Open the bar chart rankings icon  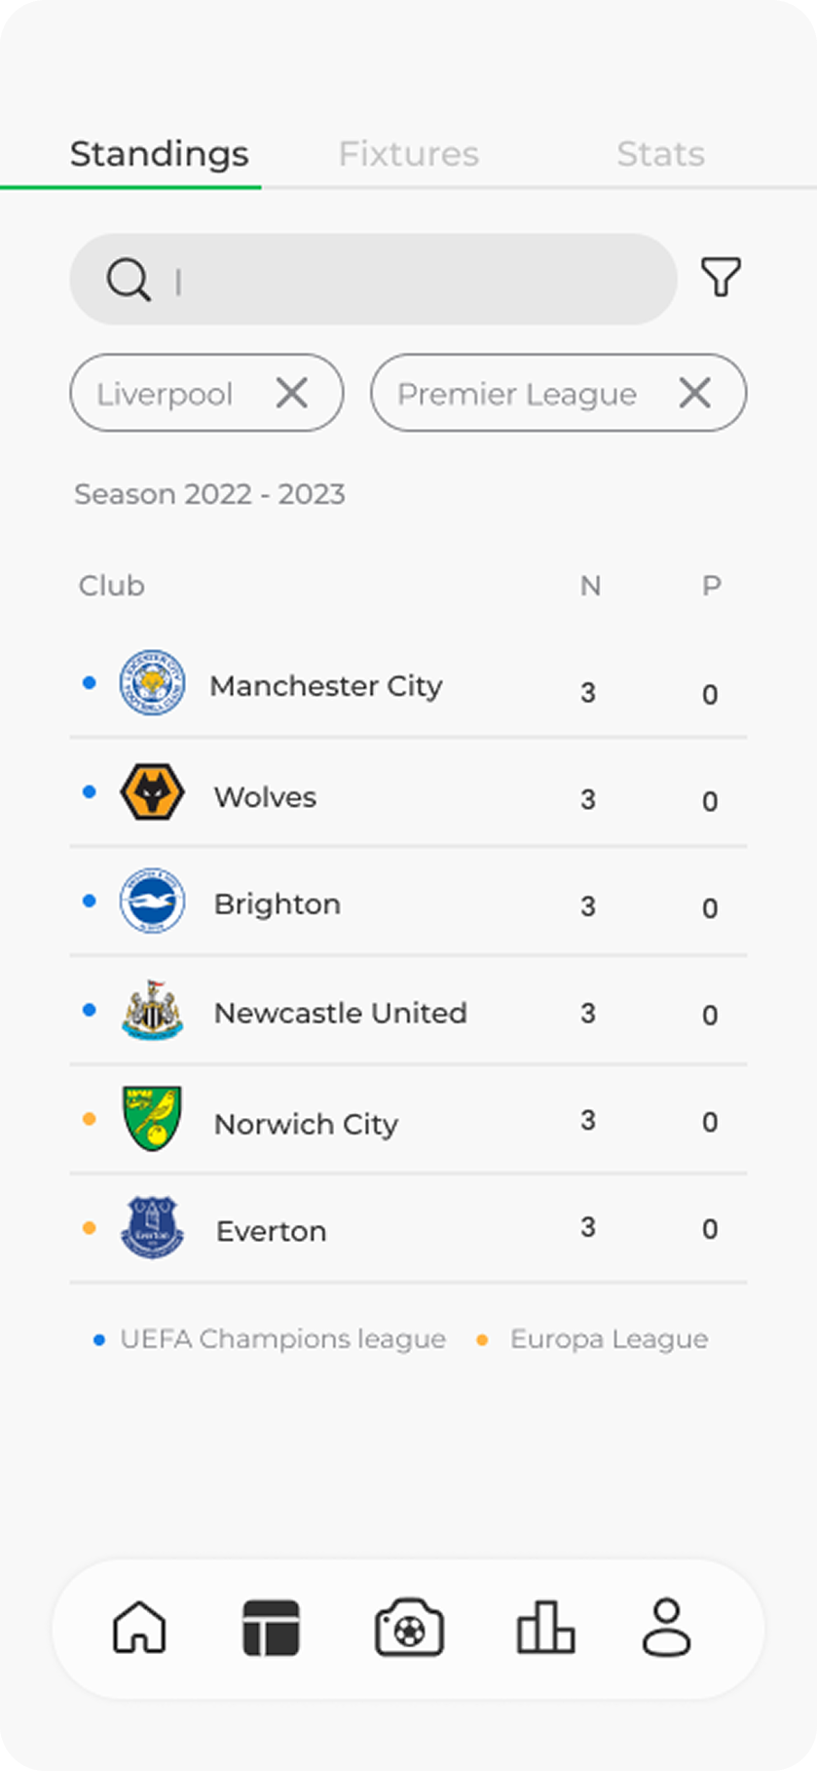coord(545,1628)
